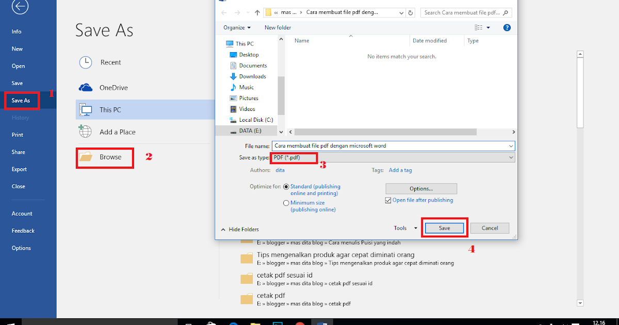Click the 'mas ...' breadcrumb segment
Image resolution: width=619 pixels, height=325 pixels.
(x=289, y=13)
